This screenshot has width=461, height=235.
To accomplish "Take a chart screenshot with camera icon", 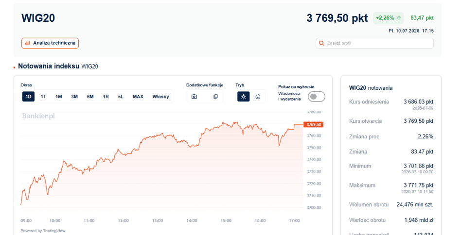I will (194, 97).
